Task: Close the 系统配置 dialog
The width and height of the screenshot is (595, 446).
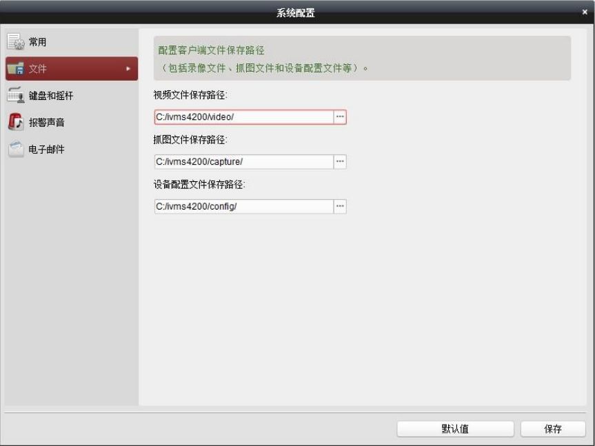Action: click(585, 12)
